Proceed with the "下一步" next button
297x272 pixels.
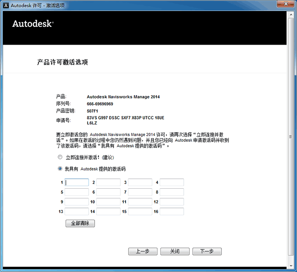(x=207, y=251)
